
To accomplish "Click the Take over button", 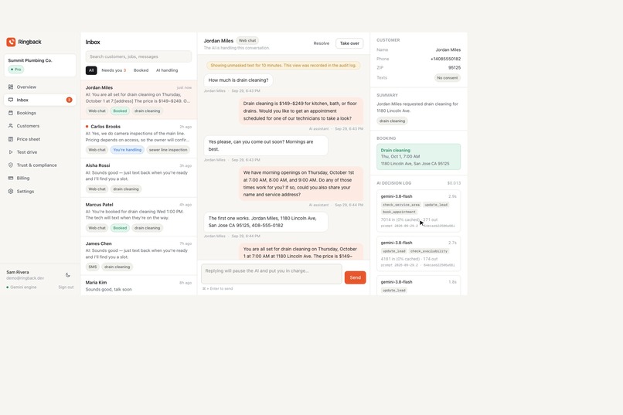I will point(349,43).
